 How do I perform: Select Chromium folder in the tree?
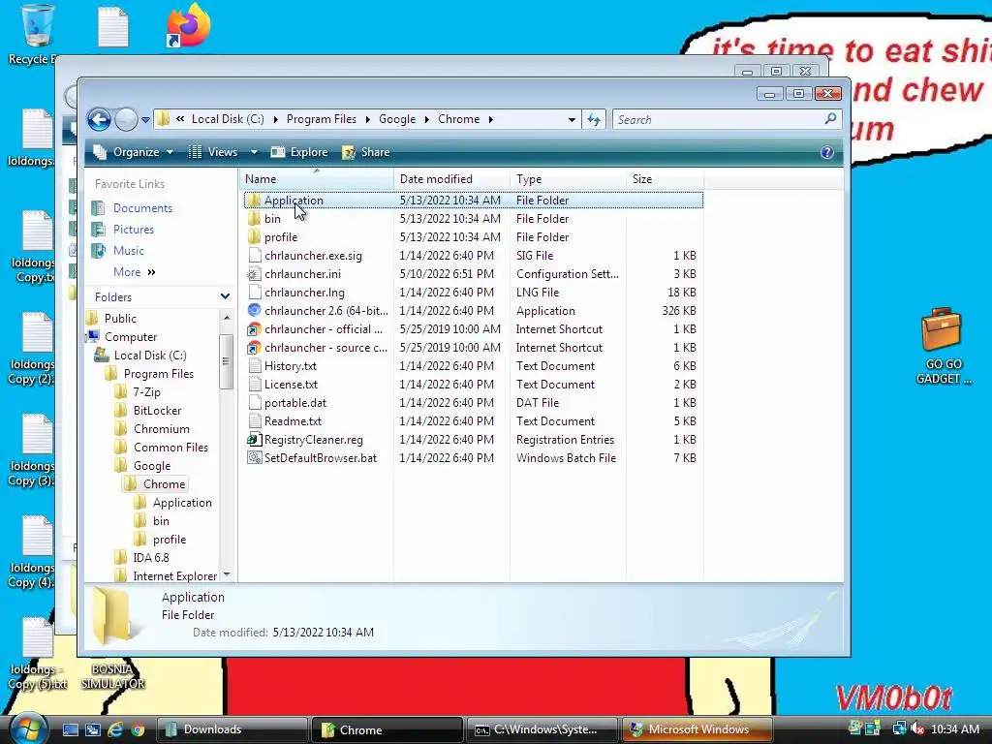162,428
